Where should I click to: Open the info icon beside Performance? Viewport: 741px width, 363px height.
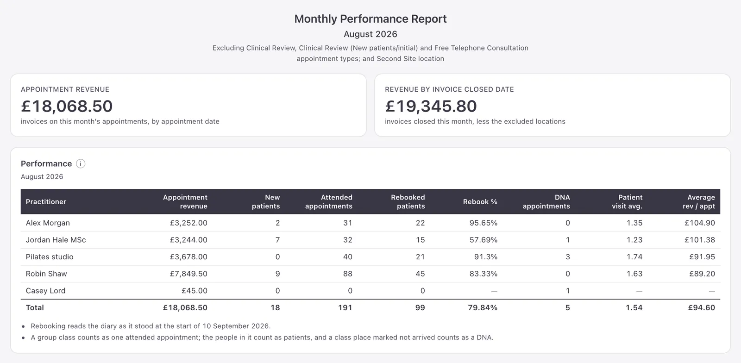click(x=81, y=163)
